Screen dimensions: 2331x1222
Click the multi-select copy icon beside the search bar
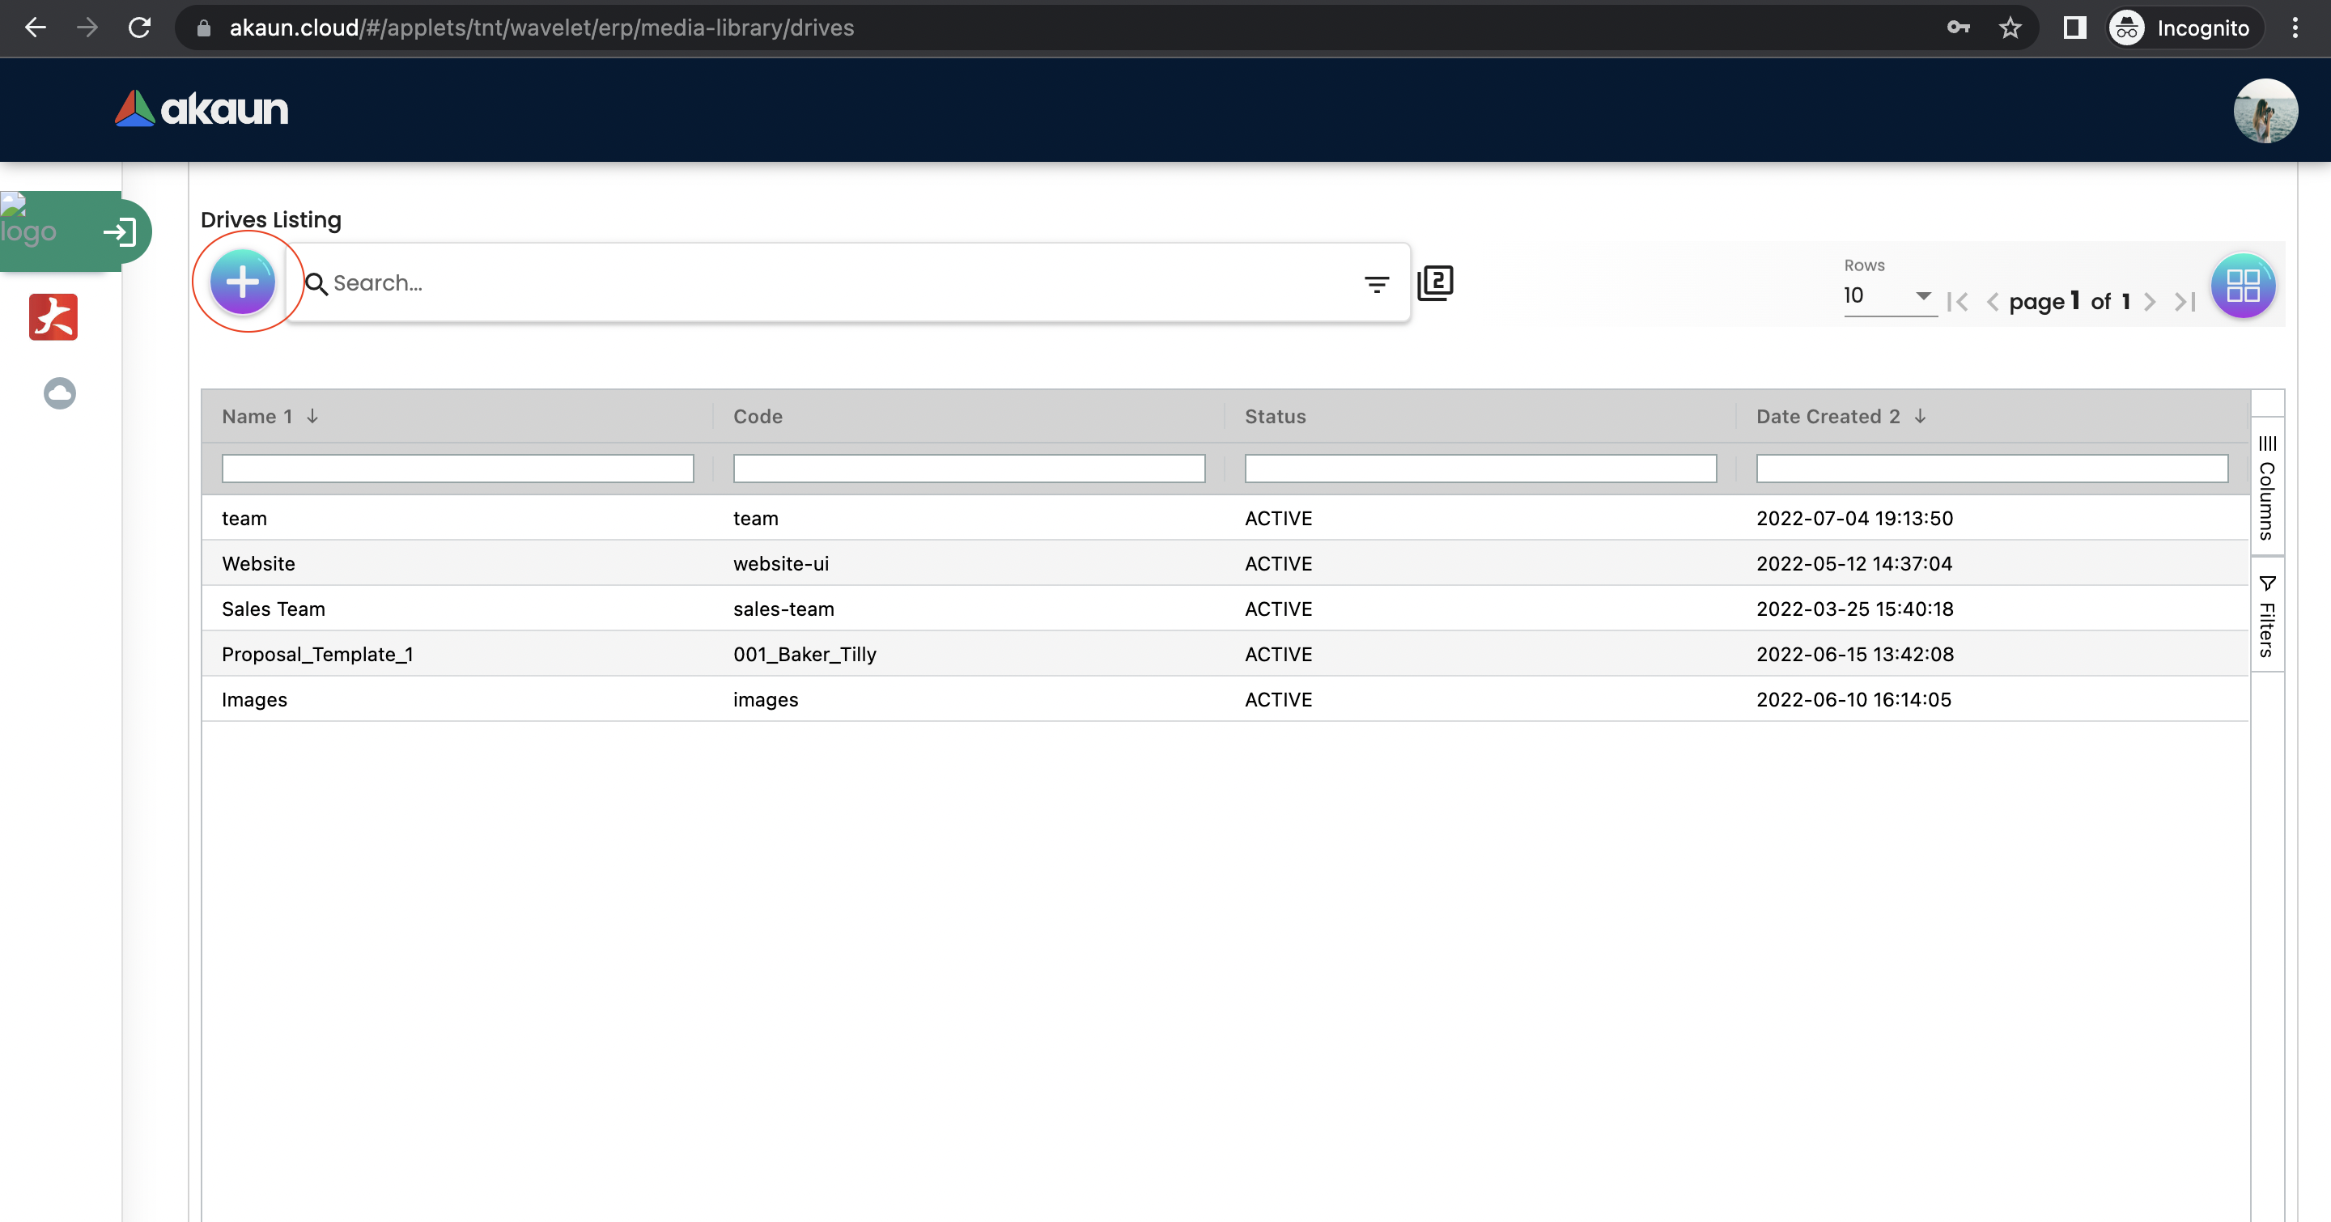(1435, 283)
